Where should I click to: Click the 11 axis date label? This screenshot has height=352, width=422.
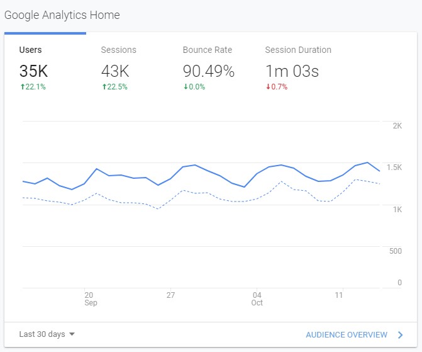pyautogui.click(x=339, y=295)
